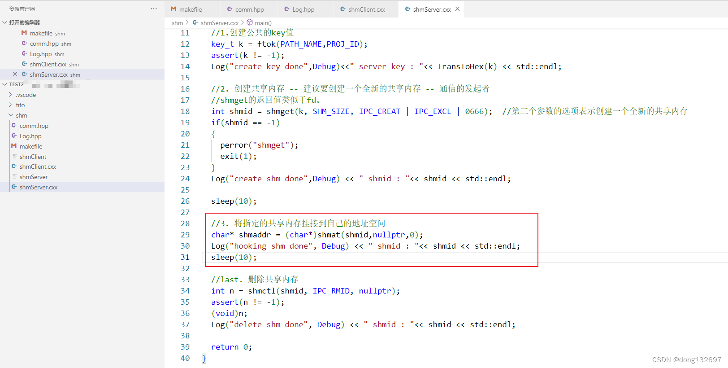Click the sleep(10) call on line 26
The image size is (728, 368).
click(x=234, y=201)
